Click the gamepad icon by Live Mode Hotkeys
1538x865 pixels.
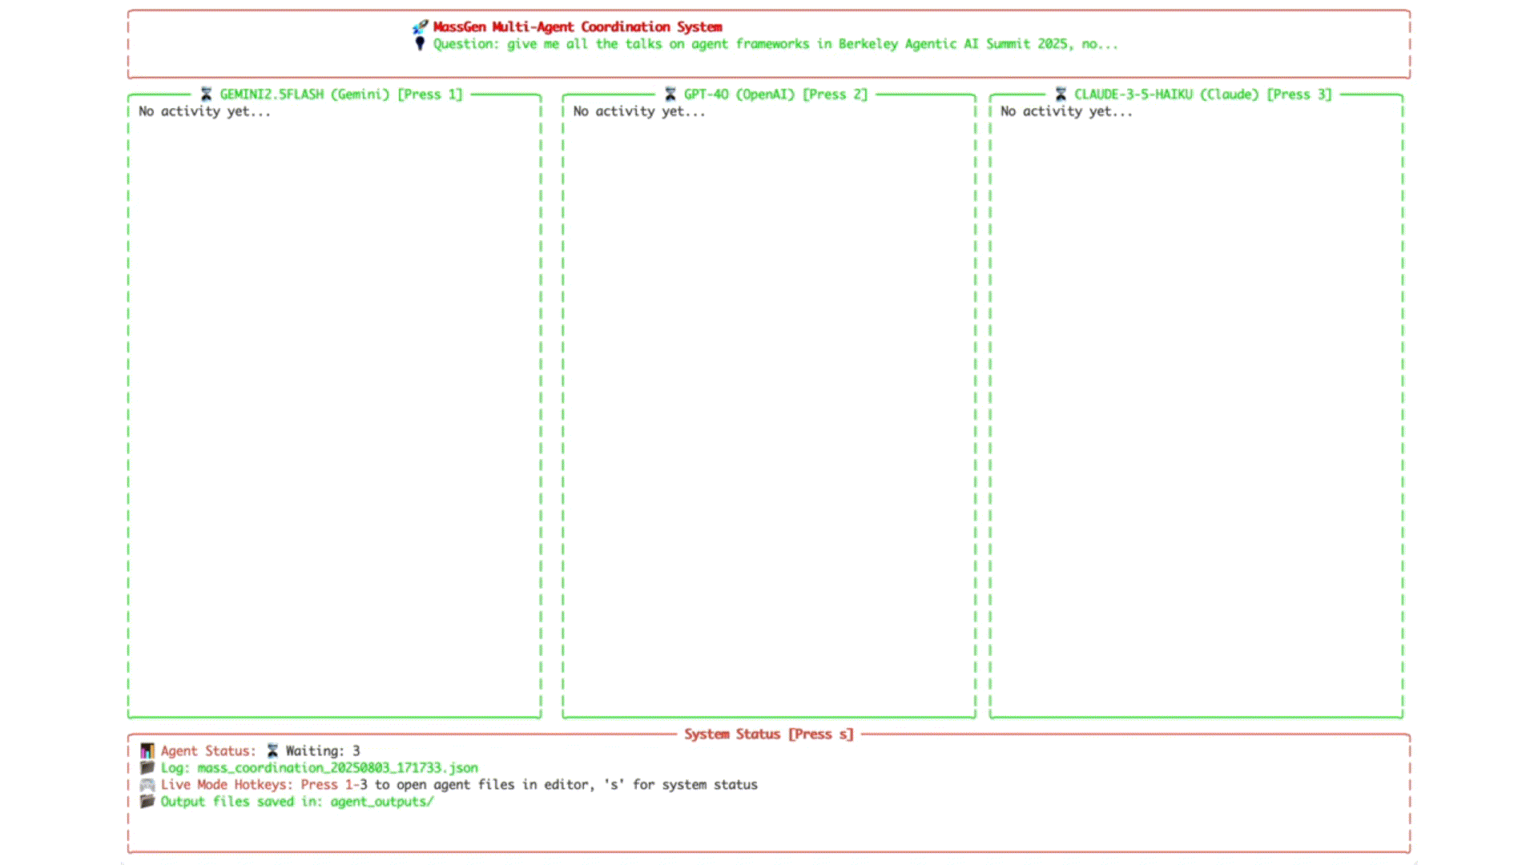pos(147,785)
